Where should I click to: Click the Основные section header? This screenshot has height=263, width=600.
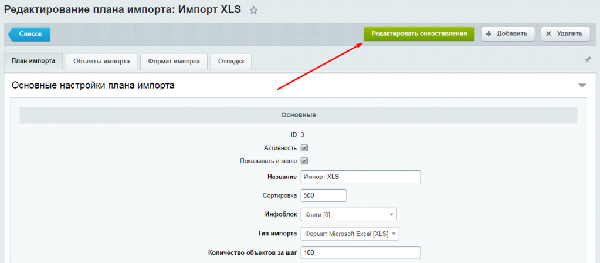point(299,115)
